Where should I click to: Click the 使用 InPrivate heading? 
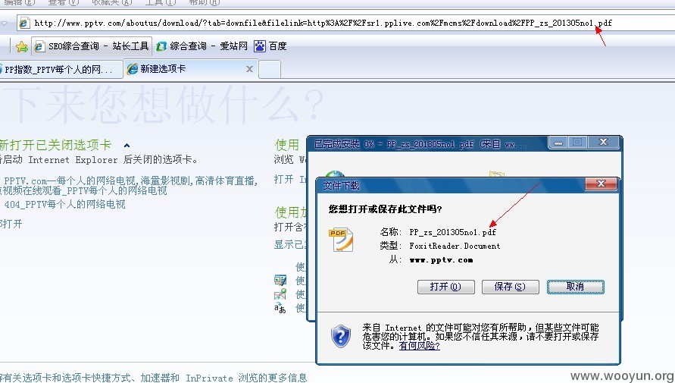(x=287, y=145)
